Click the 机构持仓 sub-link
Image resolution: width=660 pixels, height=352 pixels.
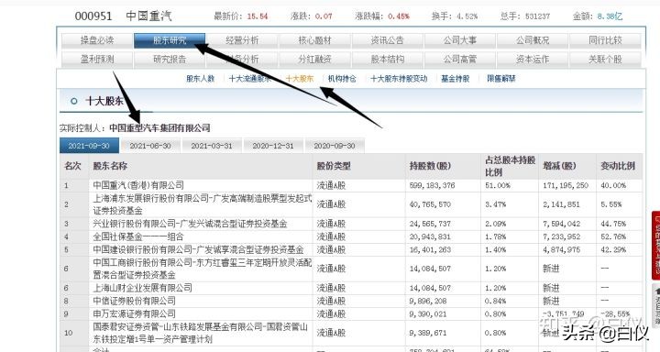(342, 78)
